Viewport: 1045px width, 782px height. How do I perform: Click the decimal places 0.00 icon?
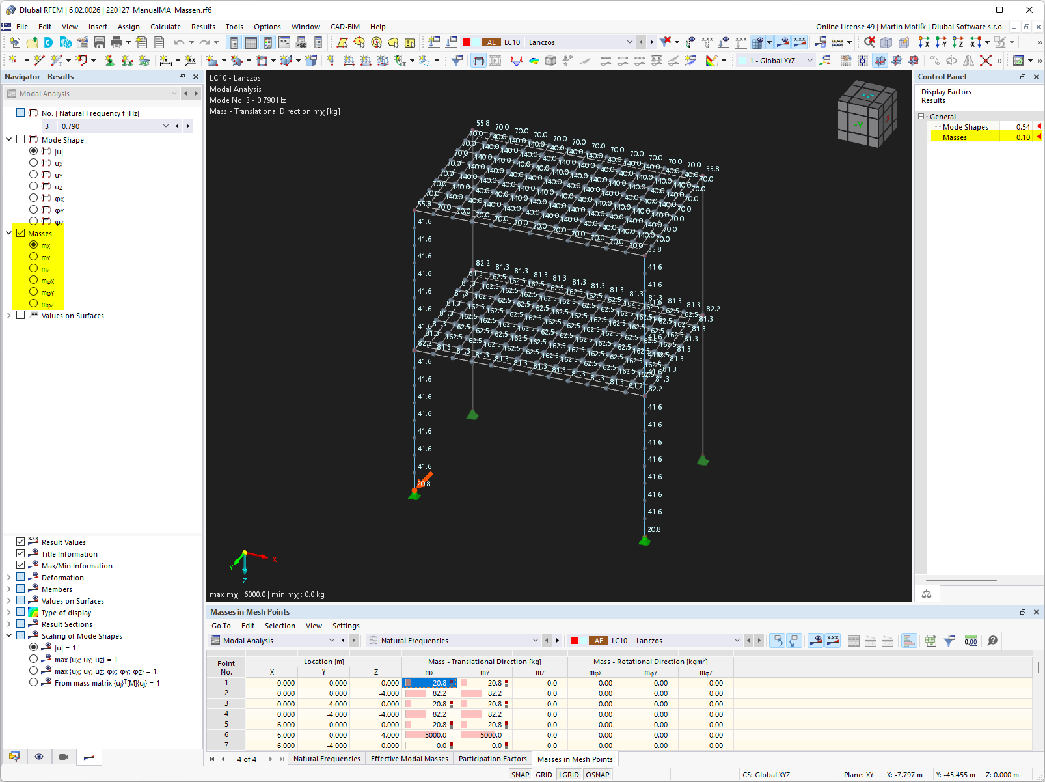click(970, 640)
